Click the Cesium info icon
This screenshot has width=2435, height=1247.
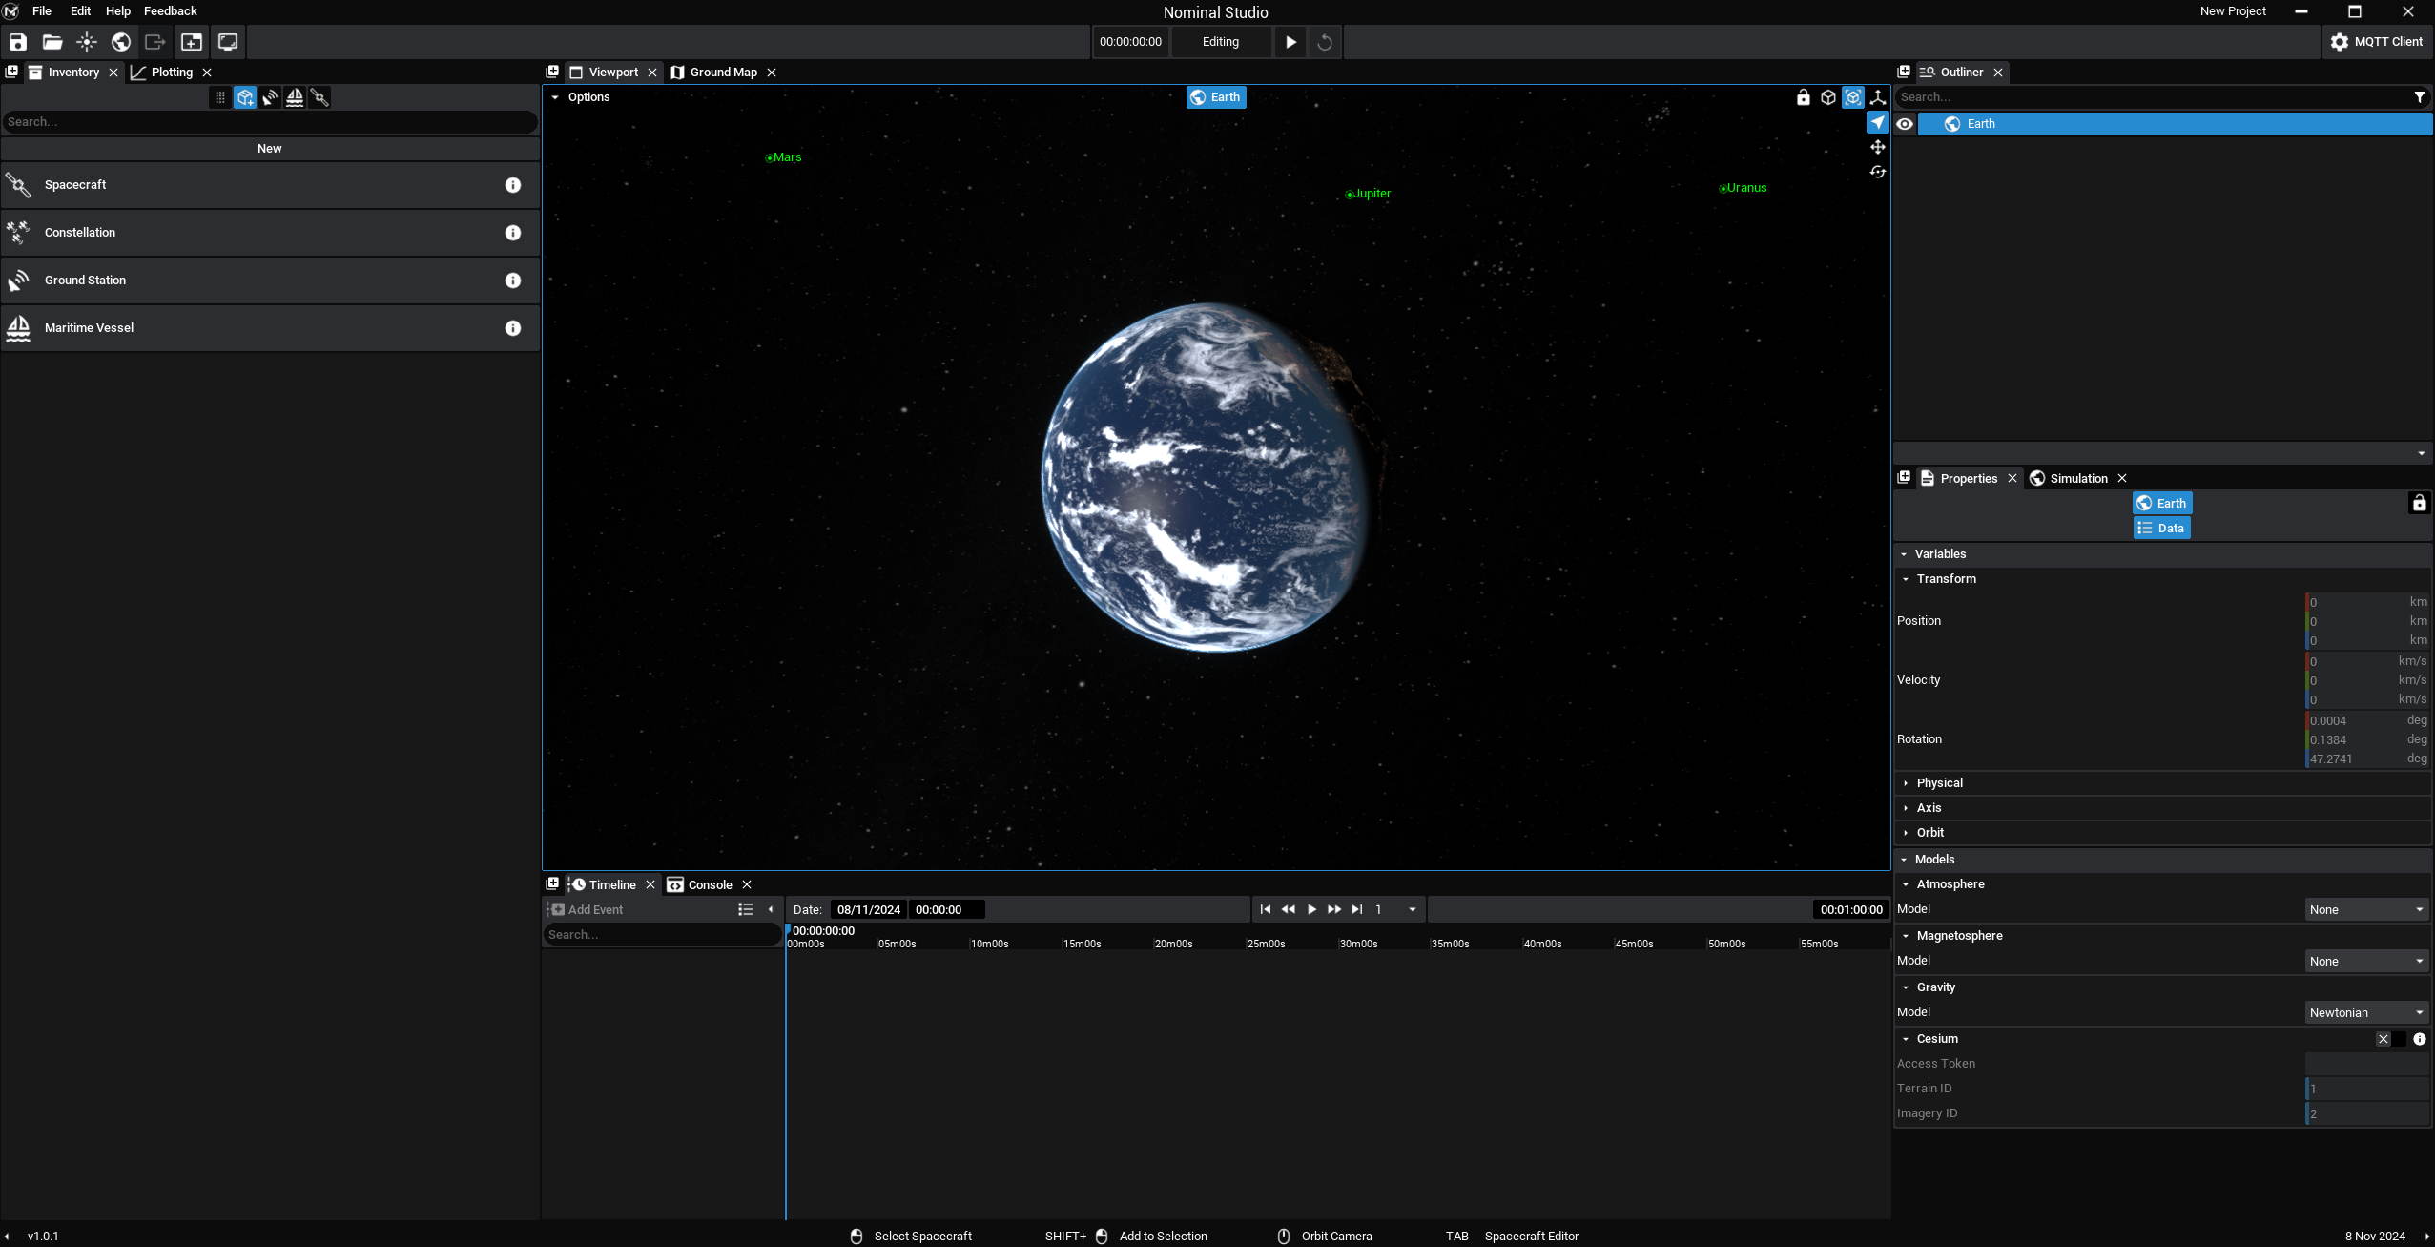pos(2420,1039)
